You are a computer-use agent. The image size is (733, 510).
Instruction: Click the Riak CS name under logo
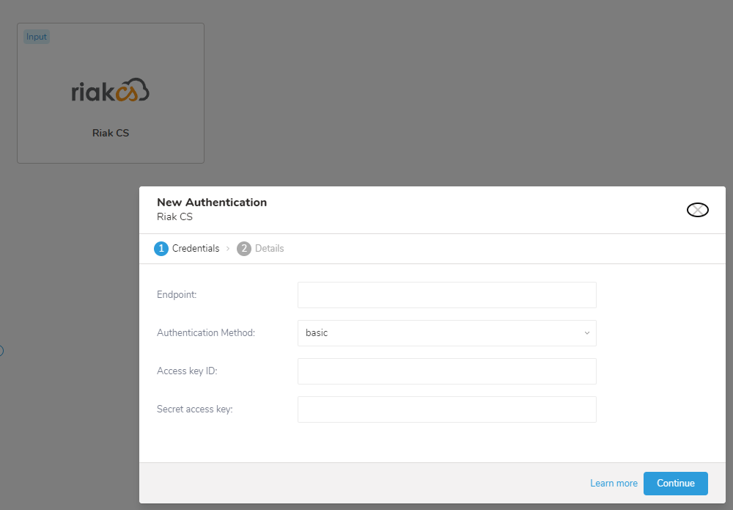click(x=111, y=134)
